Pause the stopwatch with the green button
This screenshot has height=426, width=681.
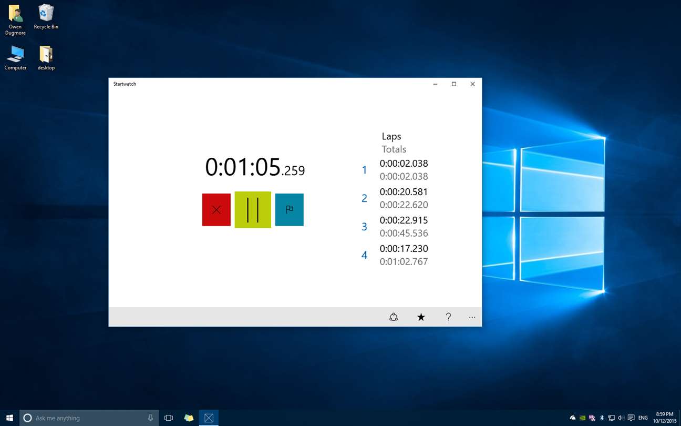pyautogui.click(x=253, y=209)
